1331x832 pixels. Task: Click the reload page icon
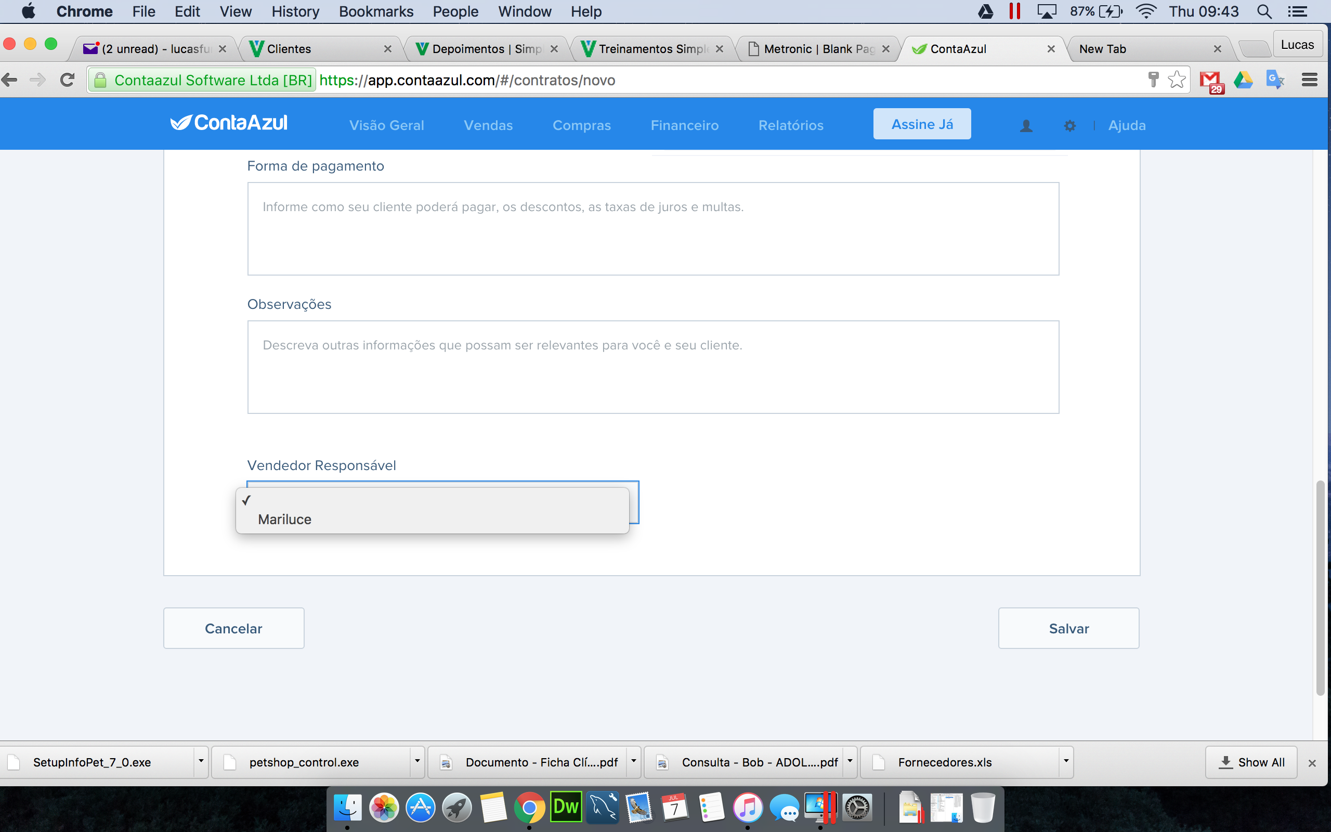(x=67, y=80)
